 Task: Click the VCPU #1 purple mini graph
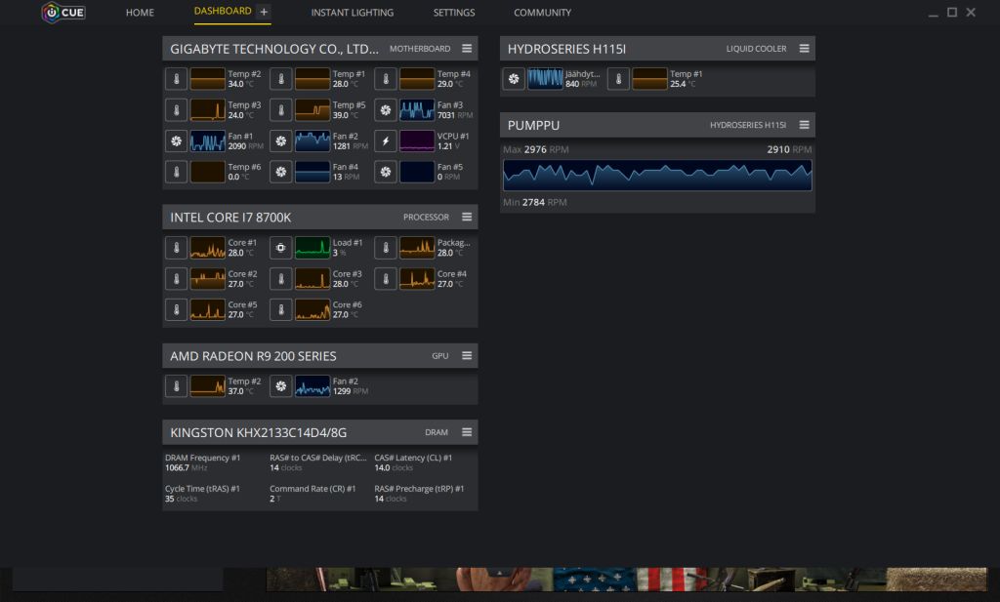pyautogui.click(x=417, y=140)
